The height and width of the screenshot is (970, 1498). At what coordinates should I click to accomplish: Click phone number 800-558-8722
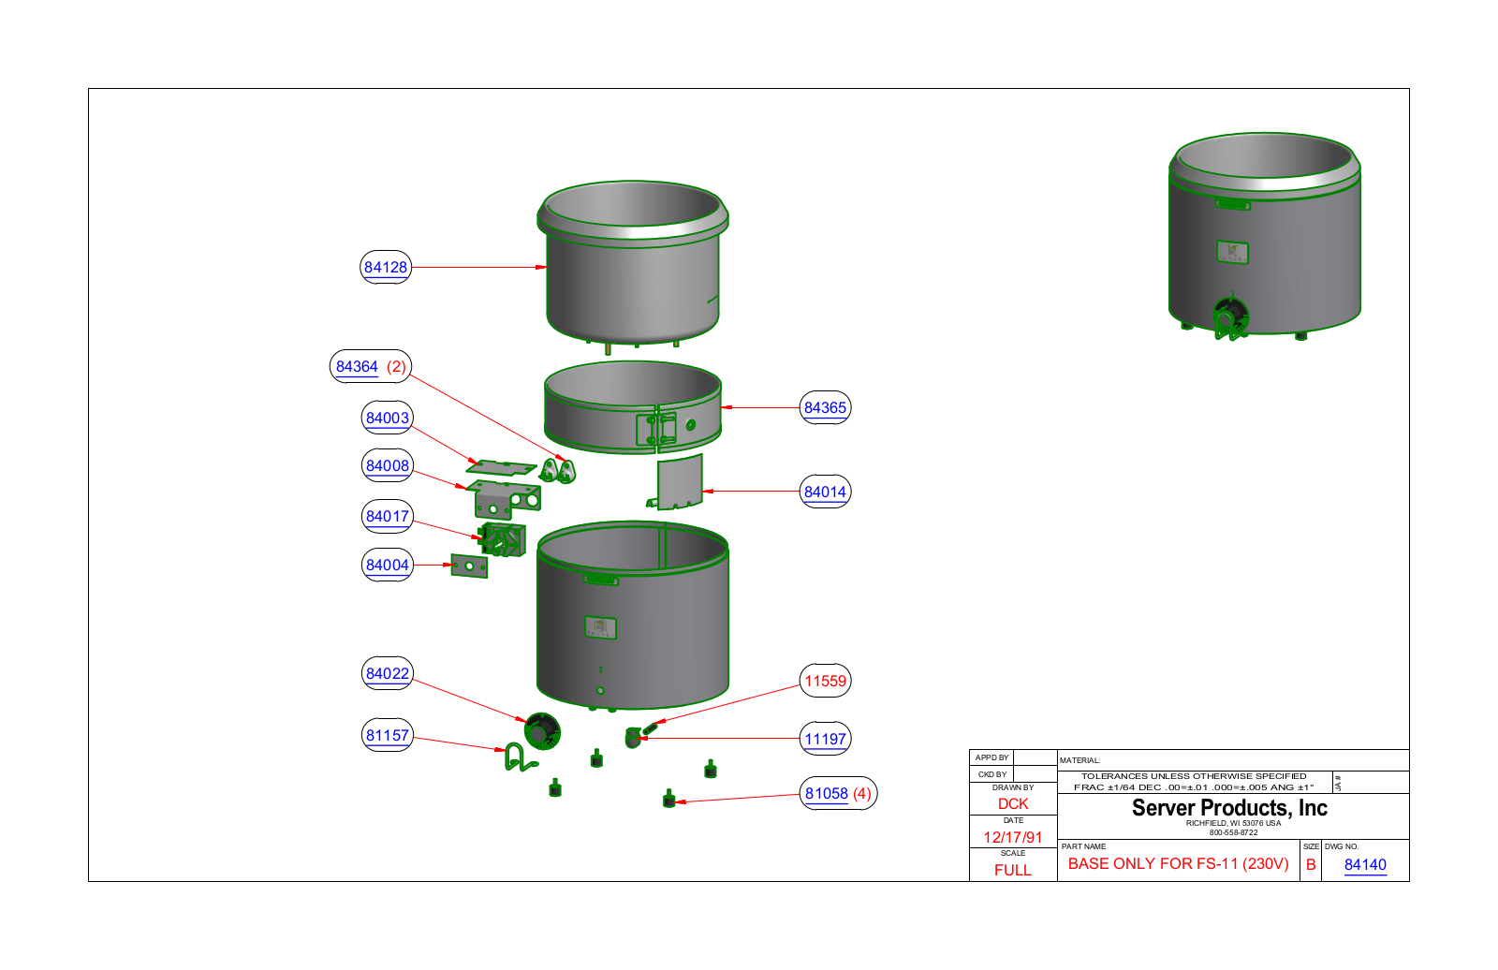tap(1233, 832)
